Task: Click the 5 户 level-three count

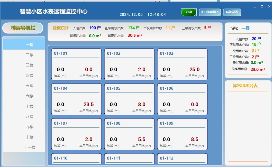Action: pos(208,27)
